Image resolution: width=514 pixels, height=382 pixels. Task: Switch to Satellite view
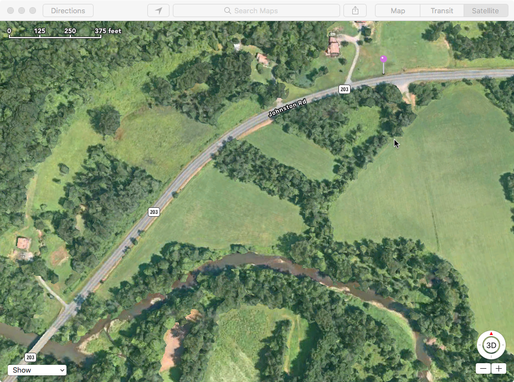[x=485, y=11]
